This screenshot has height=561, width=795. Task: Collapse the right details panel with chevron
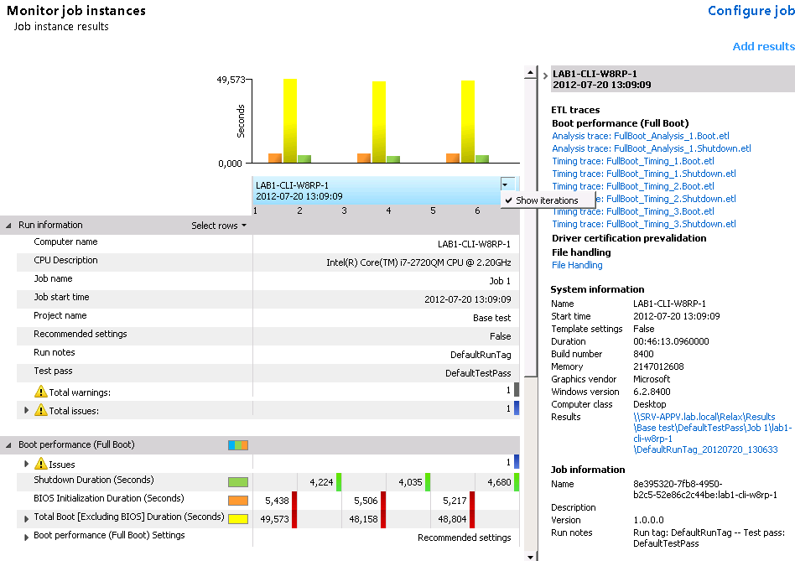click(545, 76)
